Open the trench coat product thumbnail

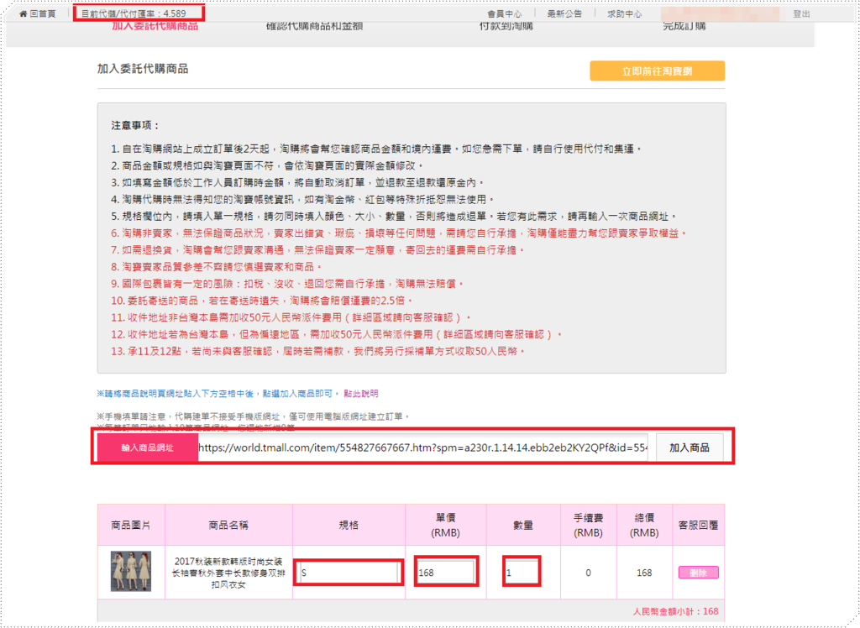(x=130, y=572)
